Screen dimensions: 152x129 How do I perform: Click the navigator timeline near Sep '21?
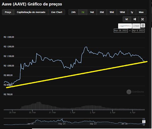pyautogui.click(x=93, y=124)
